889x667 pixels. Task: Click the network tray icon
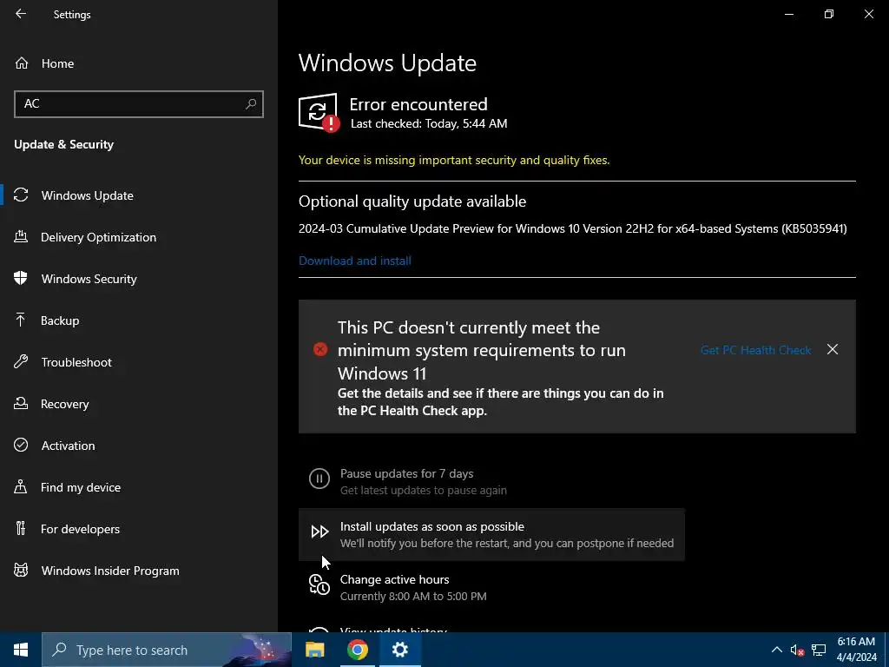818,650
